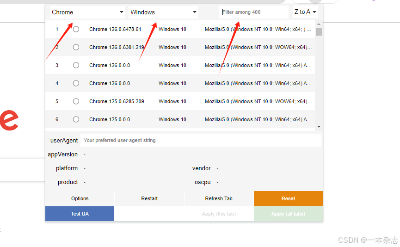Open the Windows OS dropdown
This screenshot has height=247, width=400.
163,12
